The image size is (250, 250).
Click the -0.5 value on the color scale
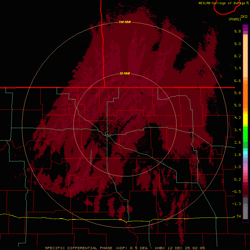click(236, 192)
